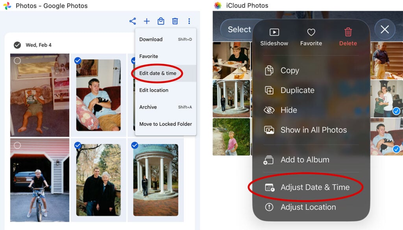Click the calendar clock Adjust Date icon
This screenshot has width=403, height=230.
coord(270,188)
